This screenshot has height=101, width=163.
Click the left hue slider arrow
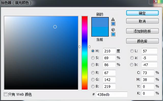[80, 47]
